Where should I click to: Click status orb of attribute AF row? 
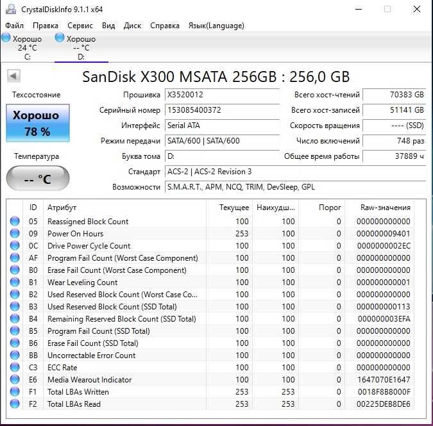pos(15,258)
